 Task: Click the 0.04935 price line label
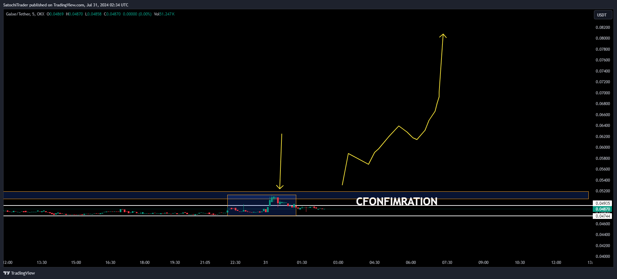click(x=603, y=203)
